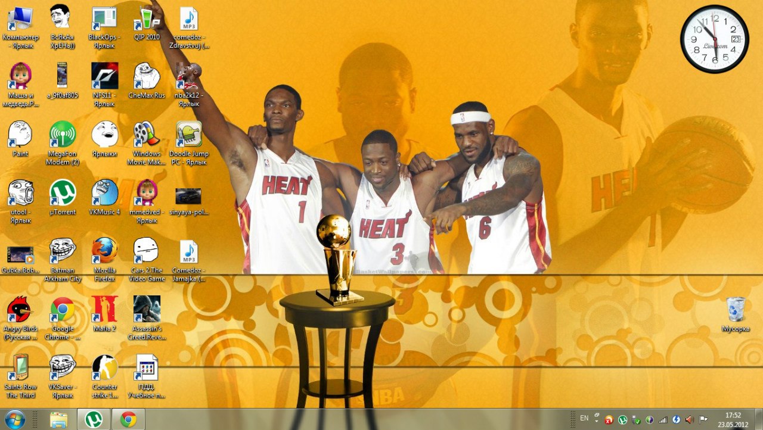The height and width of the screenshot is (430, 763).
Task: Open the red X tray icon
Action: click(x=609, y=419)
